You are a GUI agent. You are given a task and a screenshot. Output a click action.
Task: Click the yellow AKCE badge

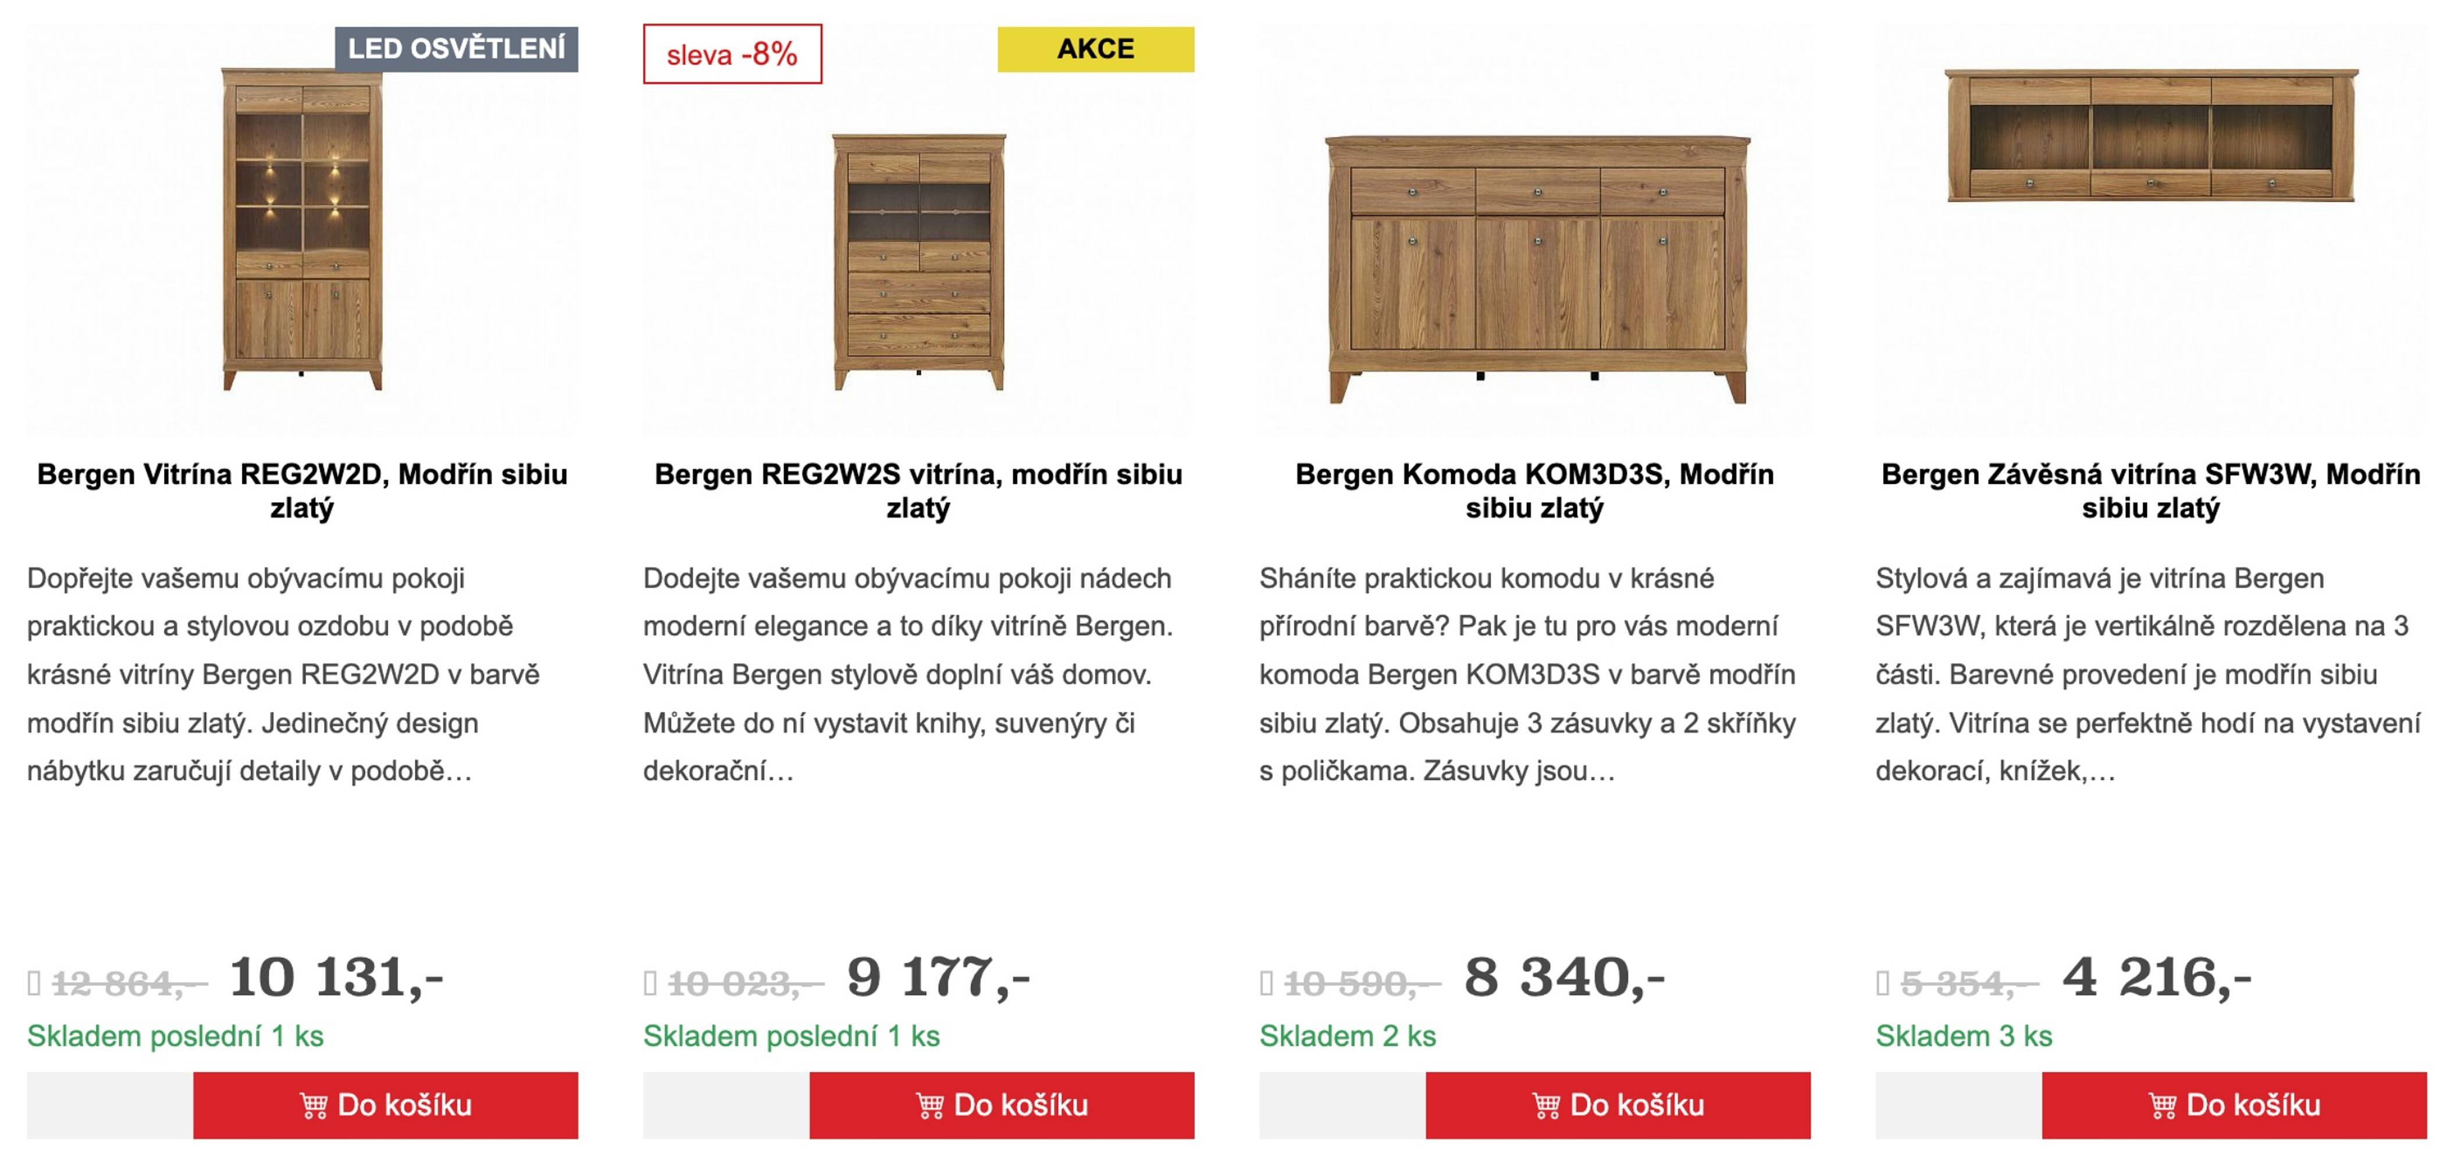pos(1095,49)
